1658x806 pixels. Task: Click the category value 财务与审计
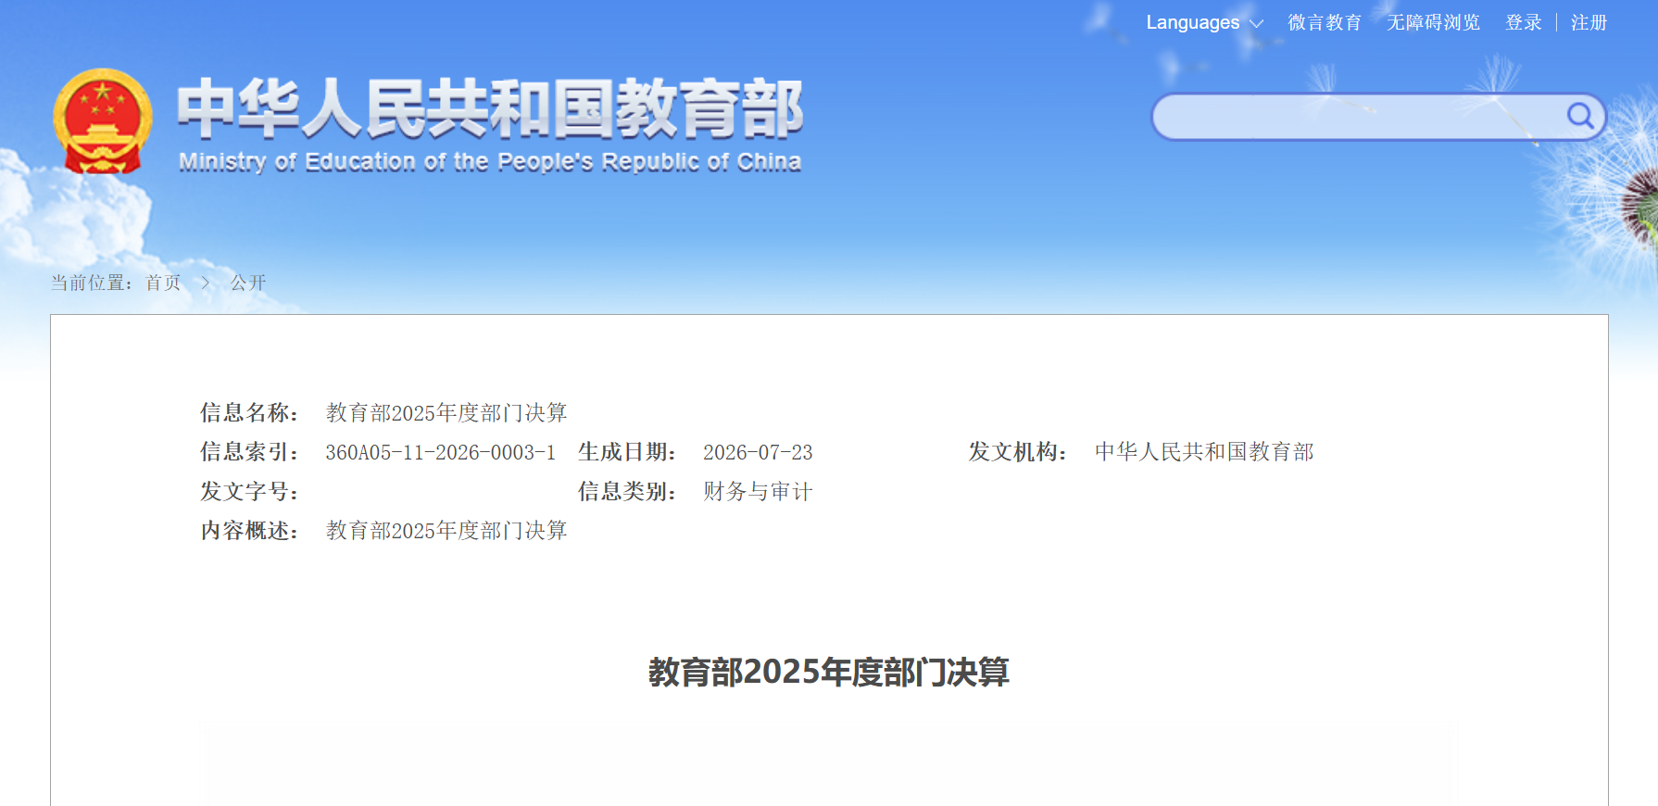[x=758, y=491]
